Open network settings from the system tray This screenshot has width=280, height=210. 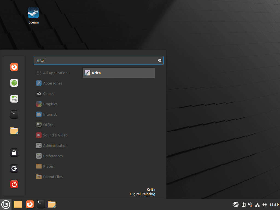(x=257, y=204)
